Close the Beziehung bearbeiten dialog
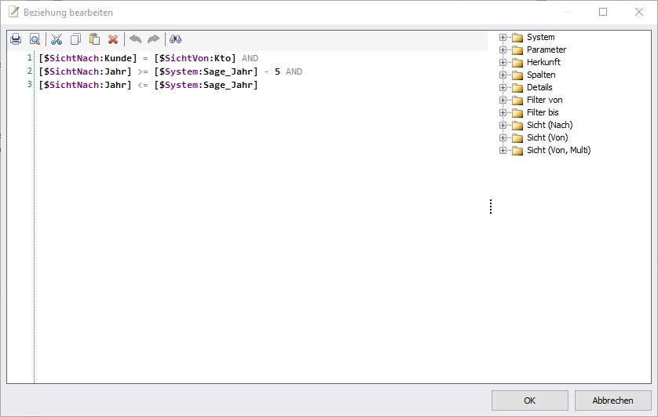This screenshot has height=417, width=658. click(x=639, y=12)
